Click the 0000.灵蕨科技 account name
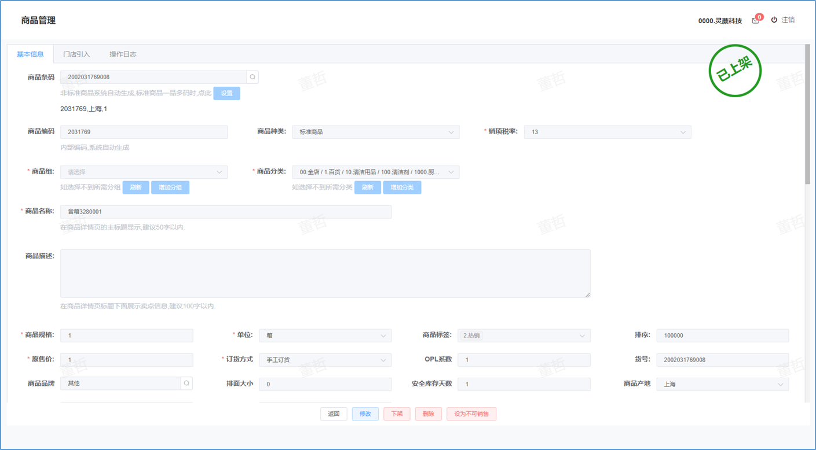The width and height of the screenshot is (816, 450). [720, 21]
